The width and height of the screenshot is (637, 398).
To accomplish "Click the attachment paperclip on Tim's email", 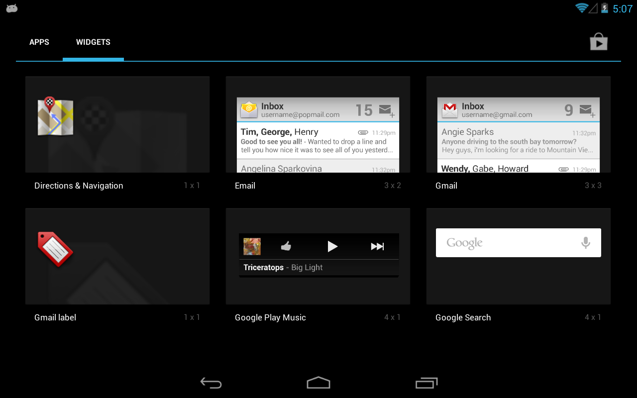I will tap(363, 133).
